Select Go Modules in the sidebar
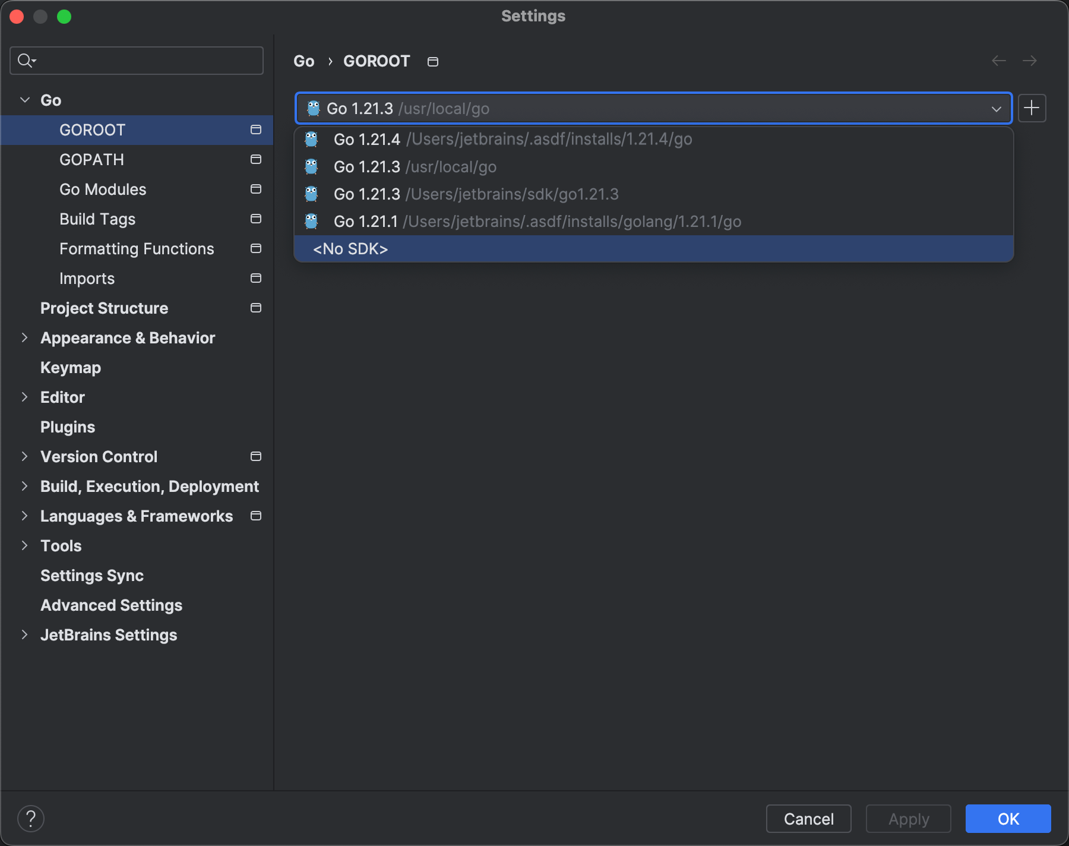Viewport: 1069px width, 846px height. 102,189
